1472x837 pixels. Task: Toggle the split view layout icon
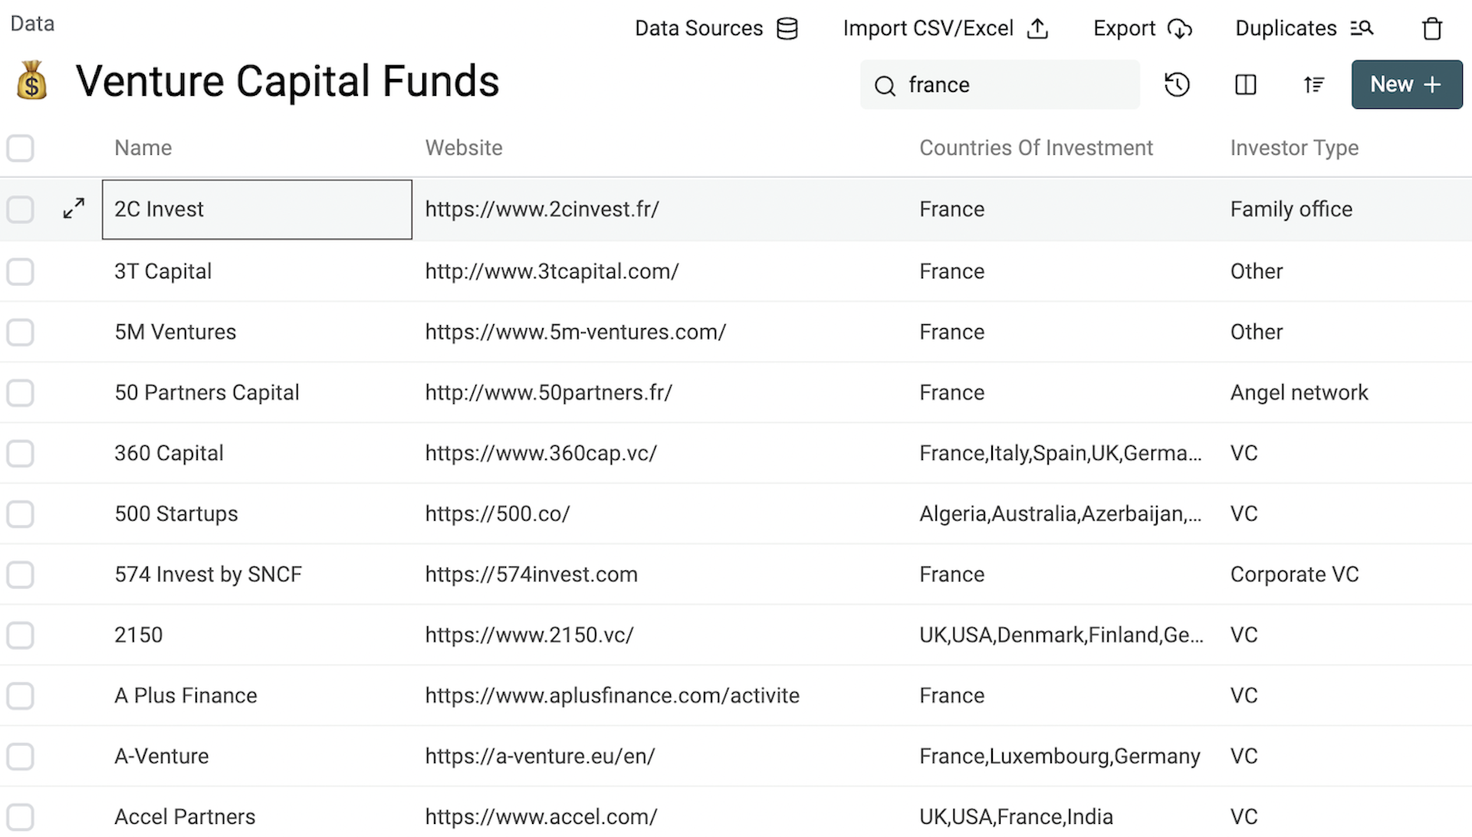coord(1245,84)
